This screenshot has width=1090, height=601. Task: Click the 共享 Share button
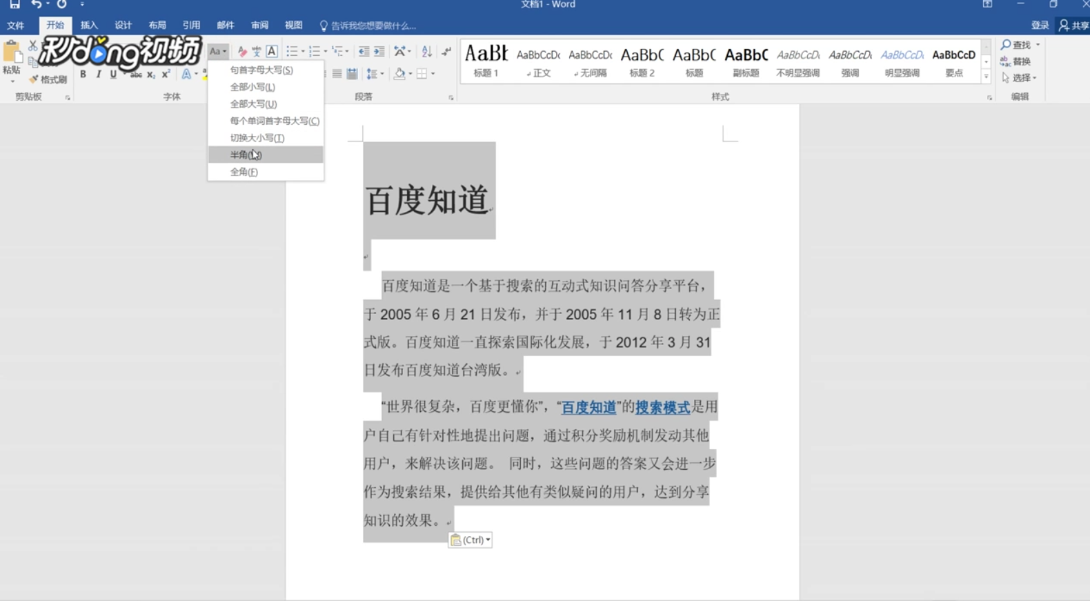[1073, 26]
